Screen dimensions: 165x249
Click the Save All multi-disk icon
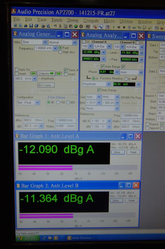(x=36, y=26)
